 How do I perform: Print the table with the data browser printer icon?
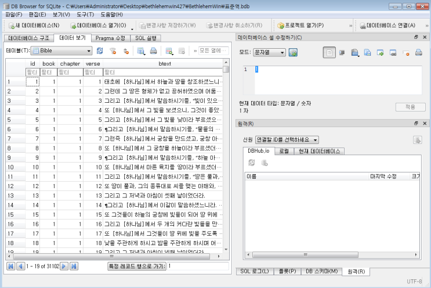coord(153,51)
